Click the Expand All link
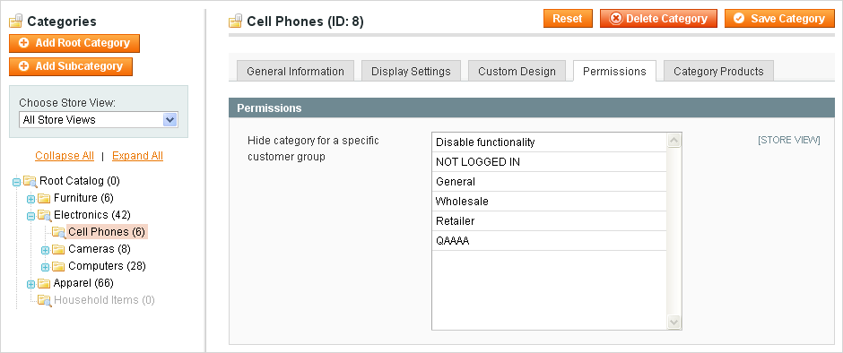This screenshot has height=353, width=843. [x=137, y=156]
